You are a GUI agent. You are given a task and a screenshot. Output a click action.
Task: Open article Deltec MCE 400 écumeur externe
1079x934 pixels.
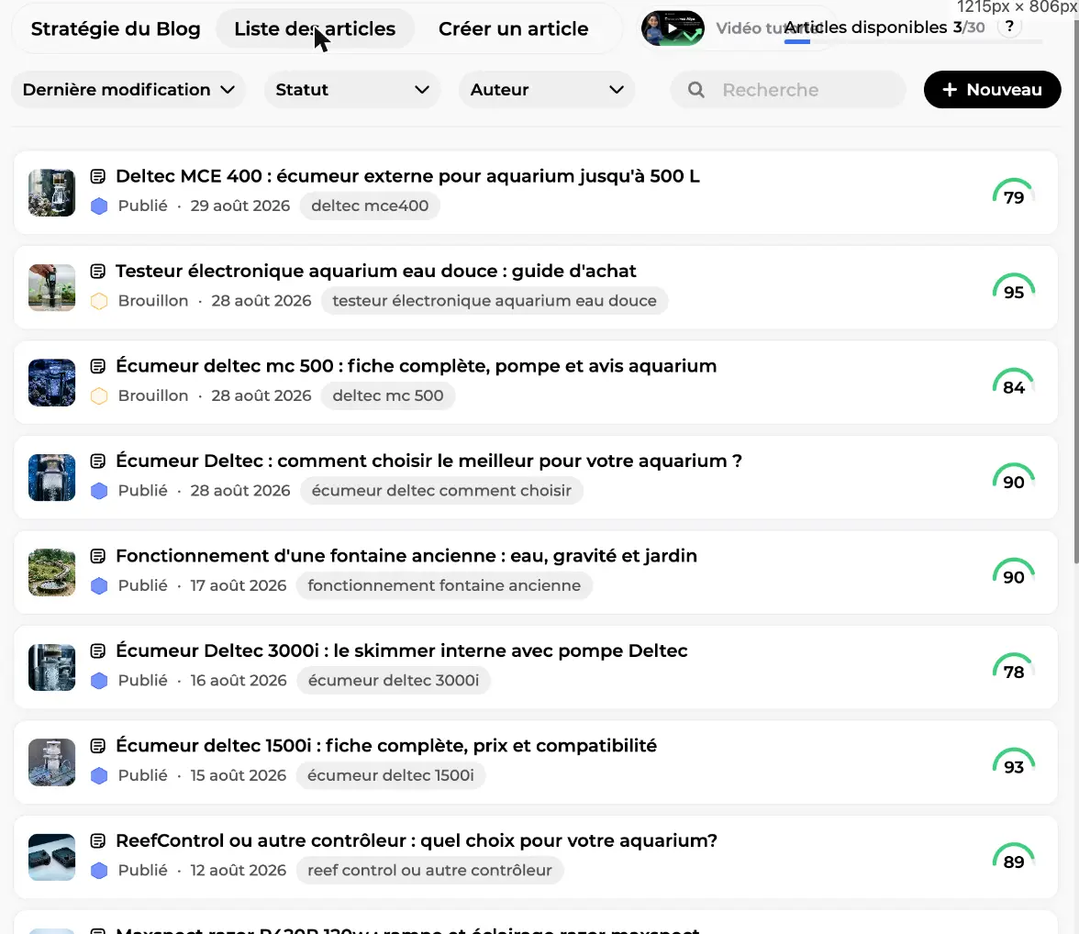[x=407, y=176]
